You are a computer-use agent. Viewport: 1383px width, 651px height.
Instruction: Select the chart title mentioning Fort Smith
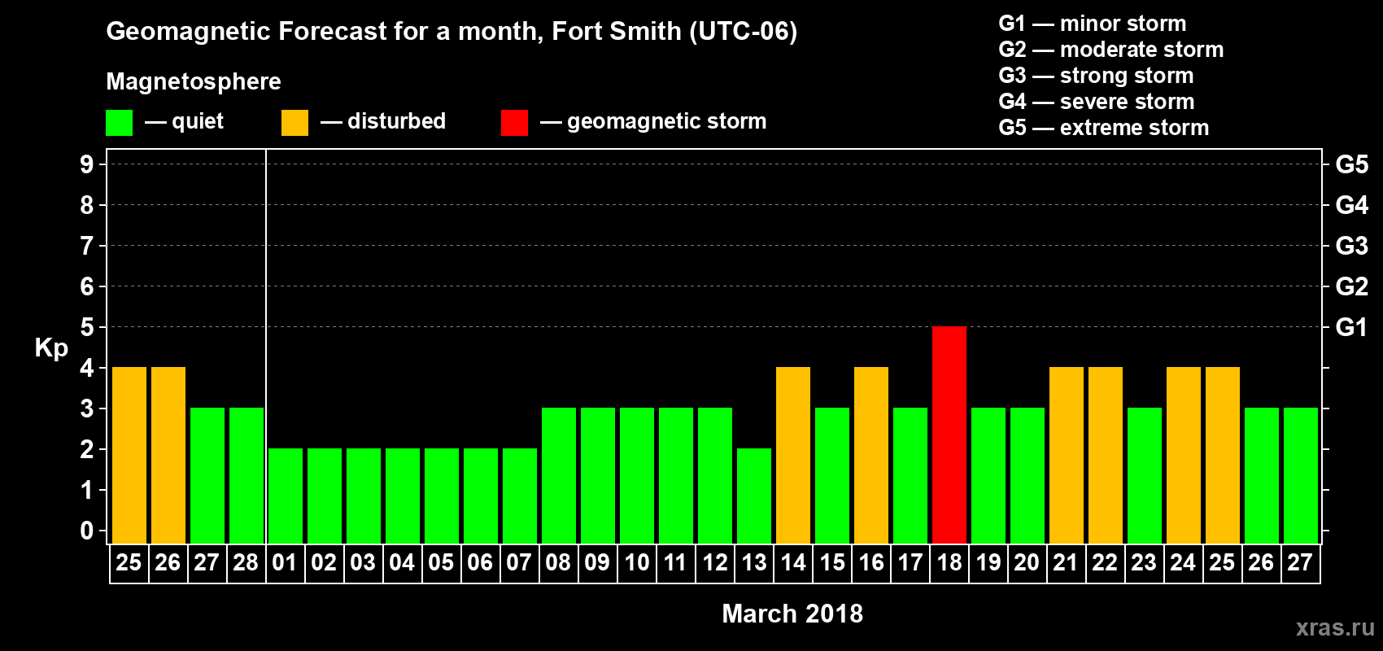[x=452, y=32]
